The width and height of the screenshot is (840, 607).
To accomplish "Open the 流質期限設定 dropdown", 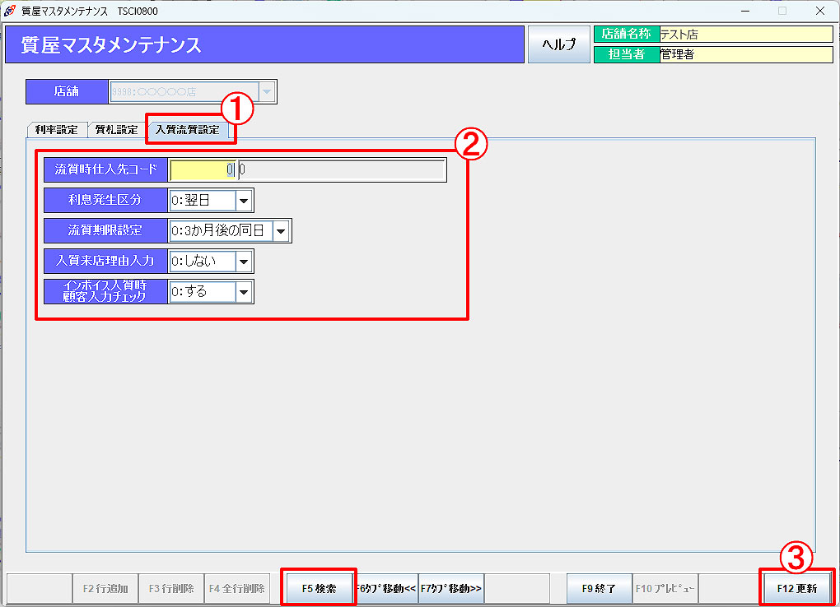I will click(x=282, y=230).
